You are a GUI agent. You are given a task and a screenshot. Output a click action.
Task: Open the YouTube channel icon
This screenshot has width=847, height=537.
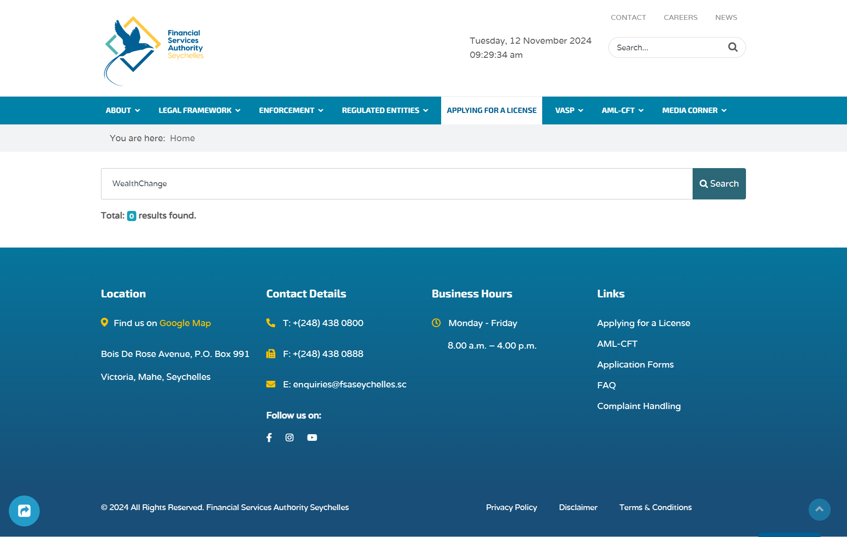point(312,437)
